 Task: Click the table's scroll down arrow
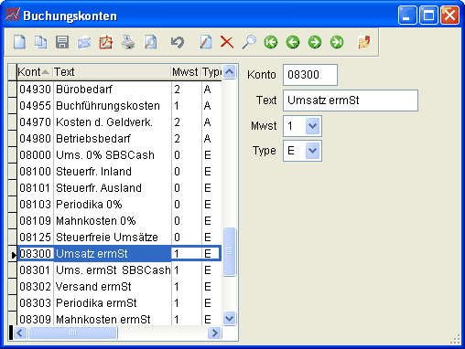(229, 319)
